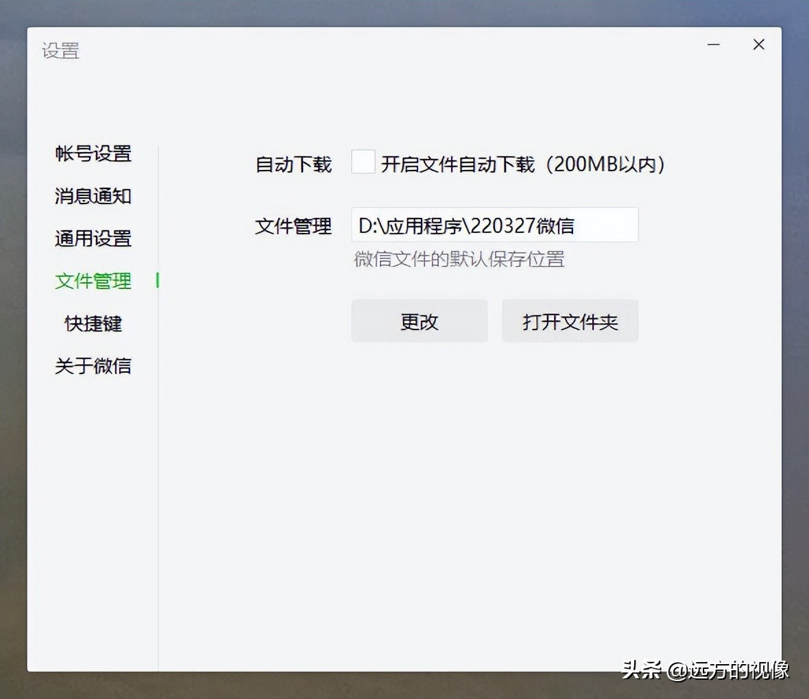Open the WeChat files folder via 打开文件夹
The height and width of the screenshot is (699, 809).
point(570,321)
